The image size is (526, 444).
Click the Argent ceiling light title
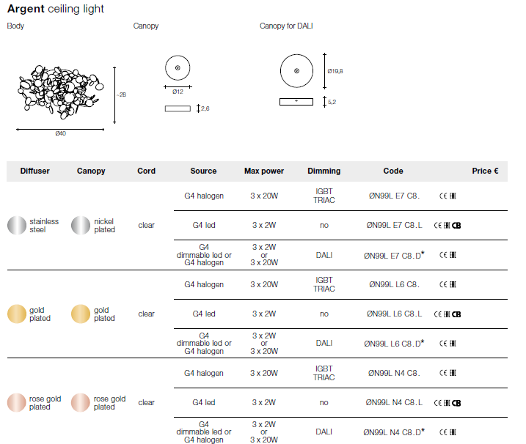coord(56,9)
